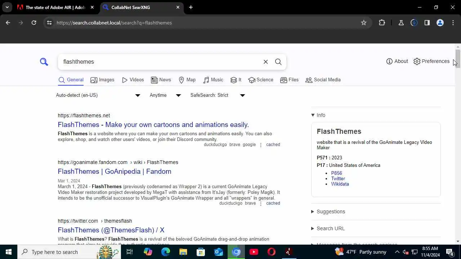Go back to previous page
Screen dimensions: 461x259
8,23
